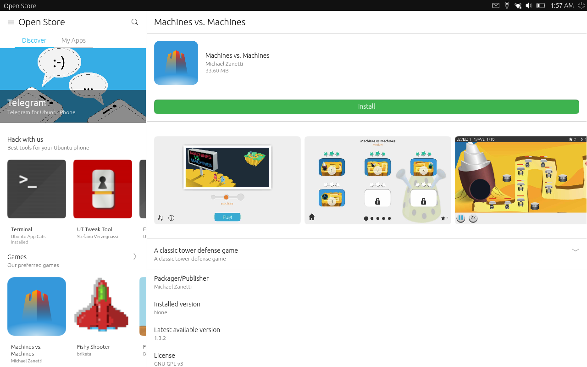The height and width of the screenshot is (367, 587).
Task: Expand the classic tower defense description
Action: (x=576, y=250)
